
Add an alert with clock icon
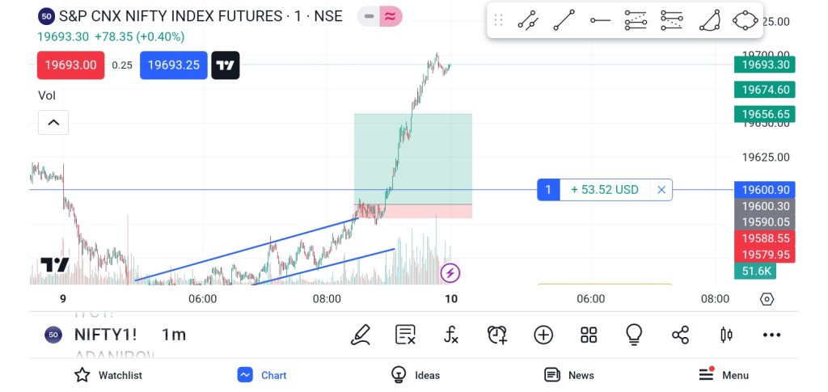tap(496, 335)
